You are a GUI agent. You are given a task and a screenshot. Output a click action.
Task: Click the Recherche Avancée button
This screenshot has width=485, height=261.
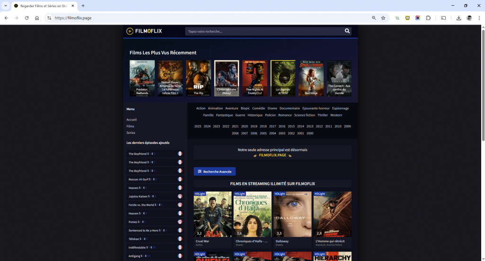(215, 172)
